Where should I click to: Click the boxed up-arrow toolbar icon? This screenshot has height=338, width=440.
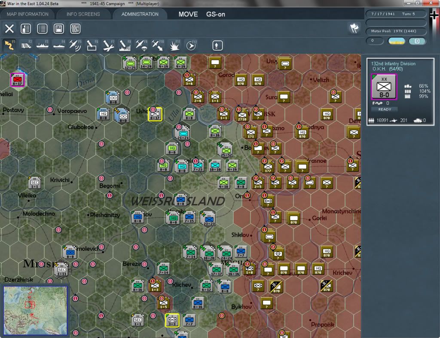217,45
